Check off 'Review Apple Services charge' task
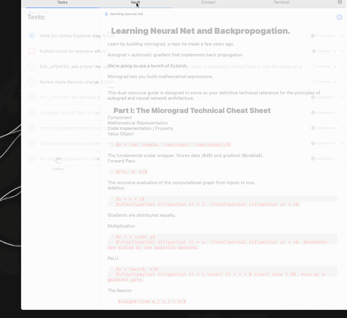 pos(32,82)
